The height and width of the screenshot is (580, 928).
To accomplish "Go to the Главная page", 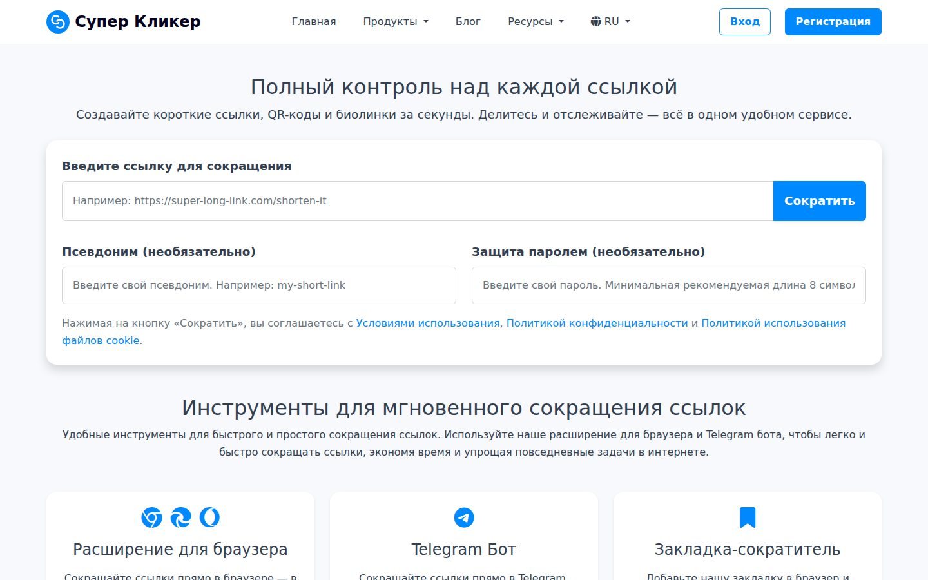I will coord(314,21).
